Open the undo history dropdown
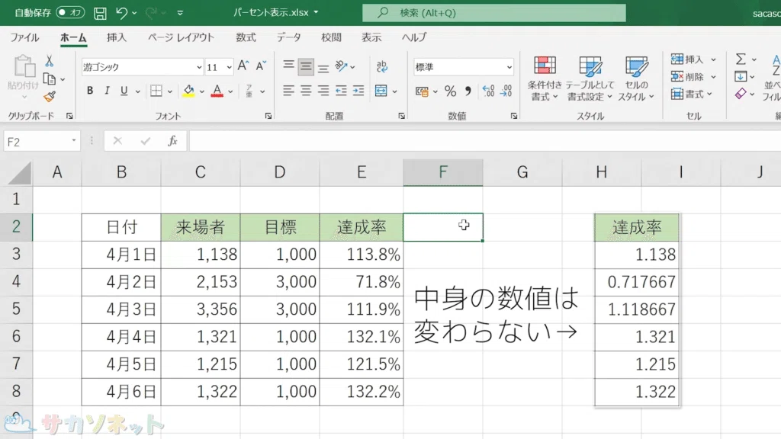Screen dimensions: 781x439 tap(134, 13)
